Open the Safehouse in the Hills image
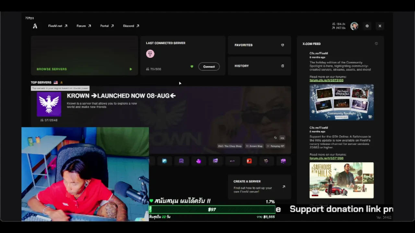The height and width of the screenshot is (233, 415). click(341, 180)
